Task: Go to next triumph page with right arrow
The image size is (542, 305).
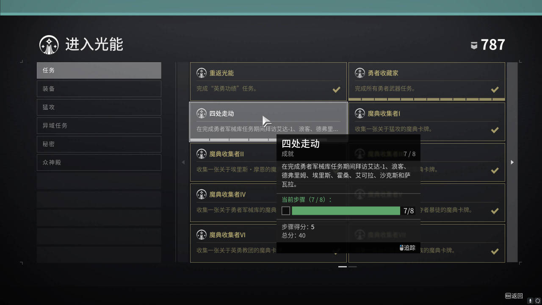Action: (512, 162)
